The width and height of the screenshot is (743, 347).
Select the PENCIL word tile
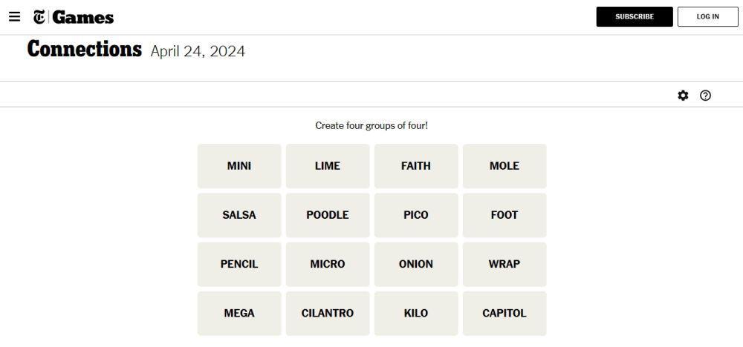[x=239, y=264]
